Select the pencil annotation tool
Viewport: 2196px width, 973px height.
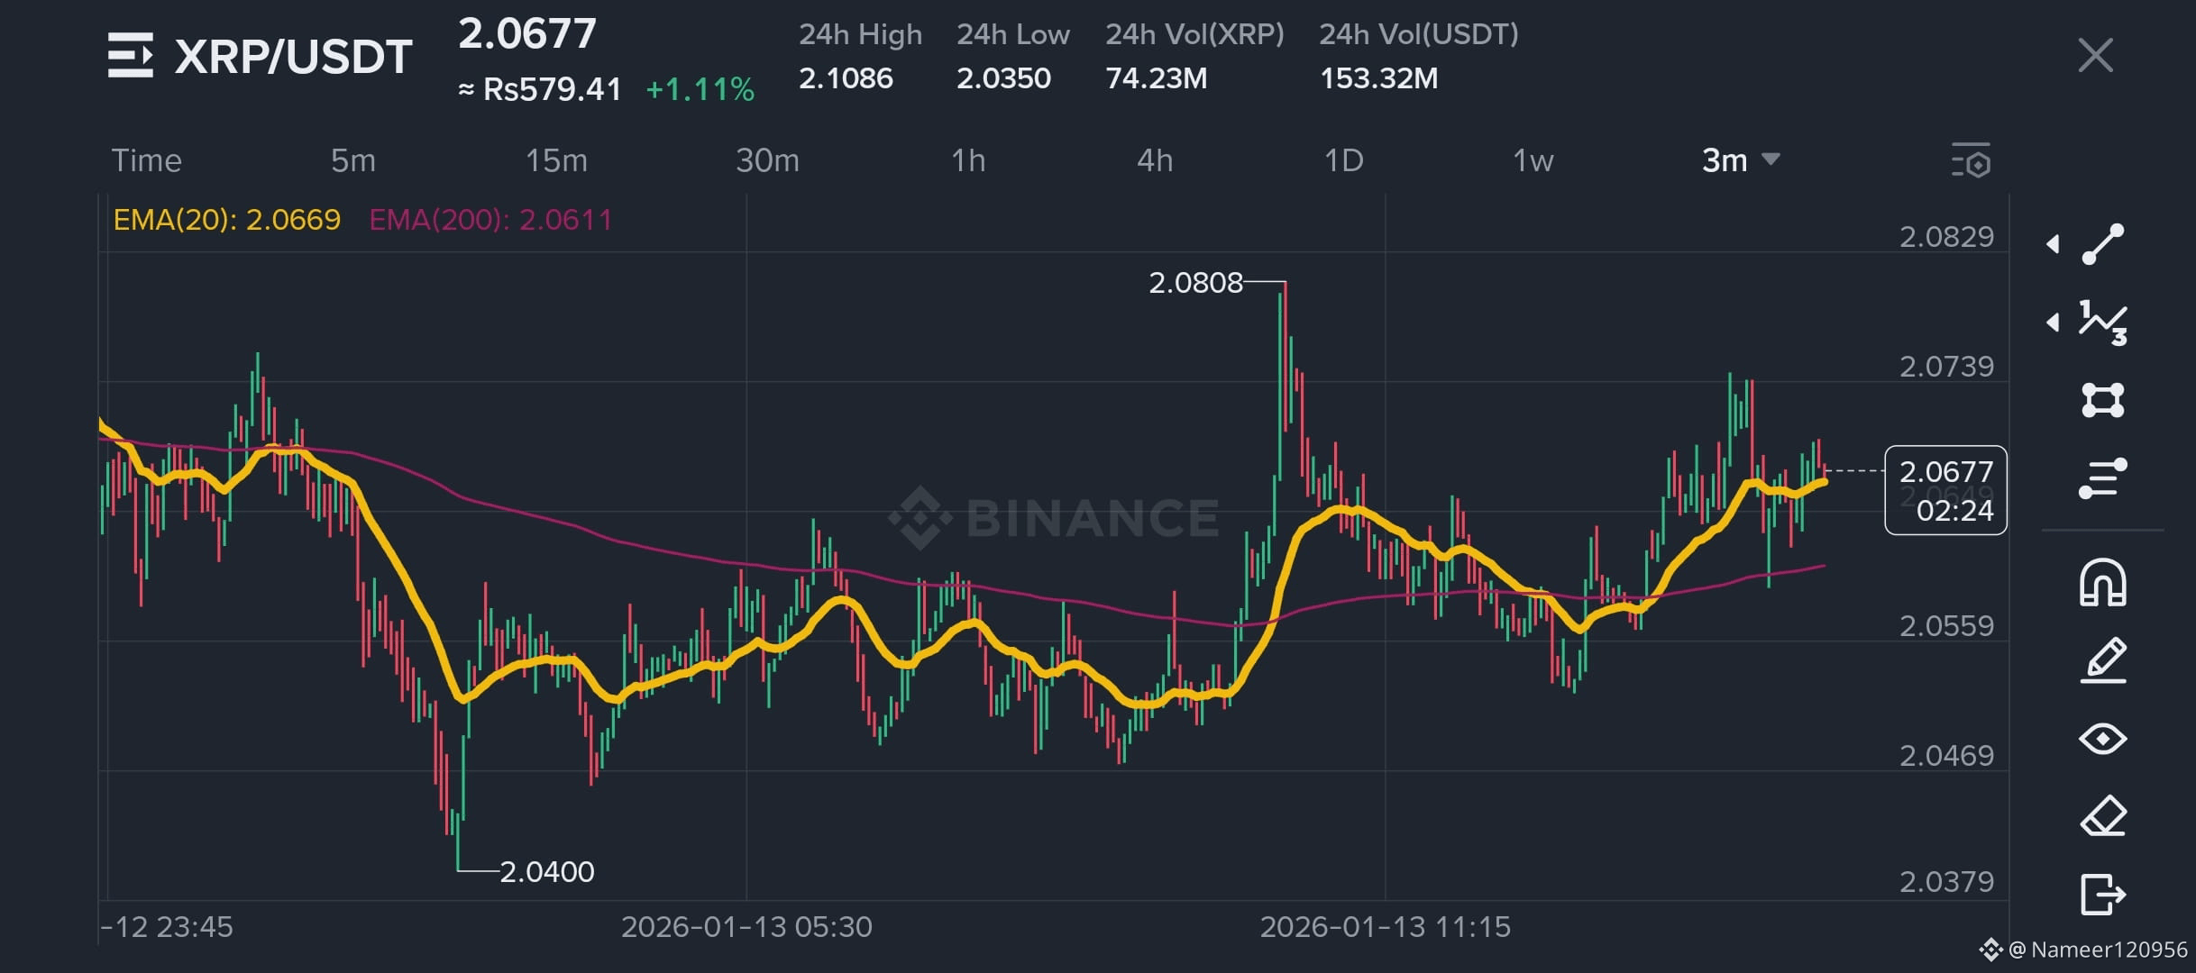[x=2102, y=660]
